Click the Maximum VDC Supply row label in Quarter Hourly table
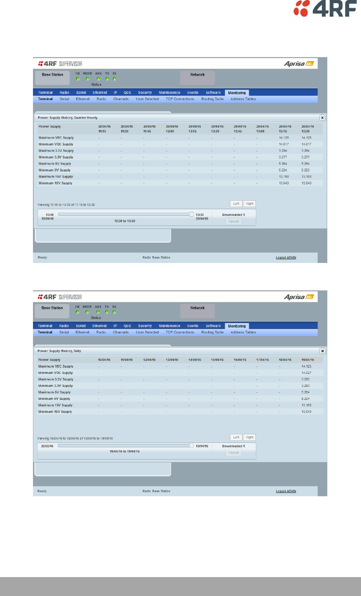This screenshot has height=596, width=361. coord(56,138)
